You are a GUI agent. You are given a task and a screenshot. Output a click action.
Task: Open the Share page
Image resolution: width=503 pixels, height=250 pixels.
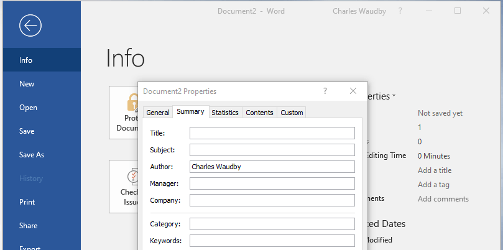coord(42,226)
